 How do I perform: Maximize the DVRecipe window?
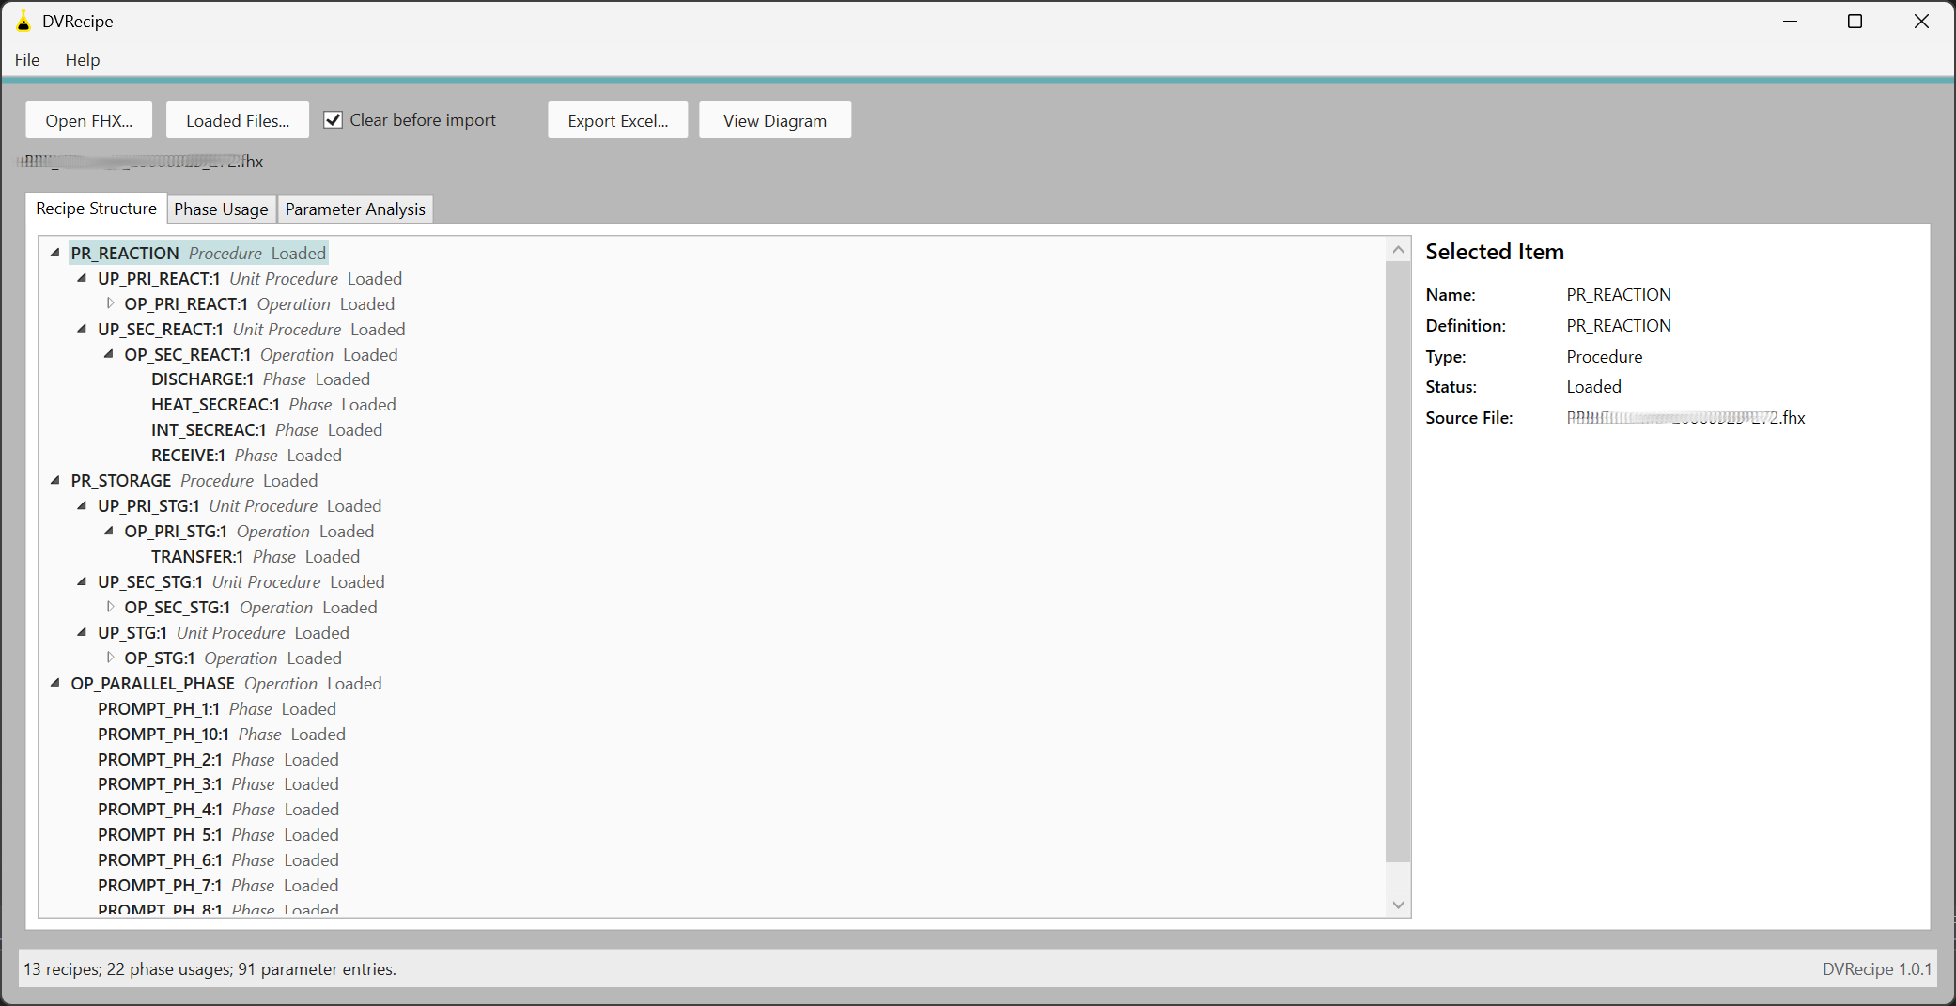tap(1855, 21)
